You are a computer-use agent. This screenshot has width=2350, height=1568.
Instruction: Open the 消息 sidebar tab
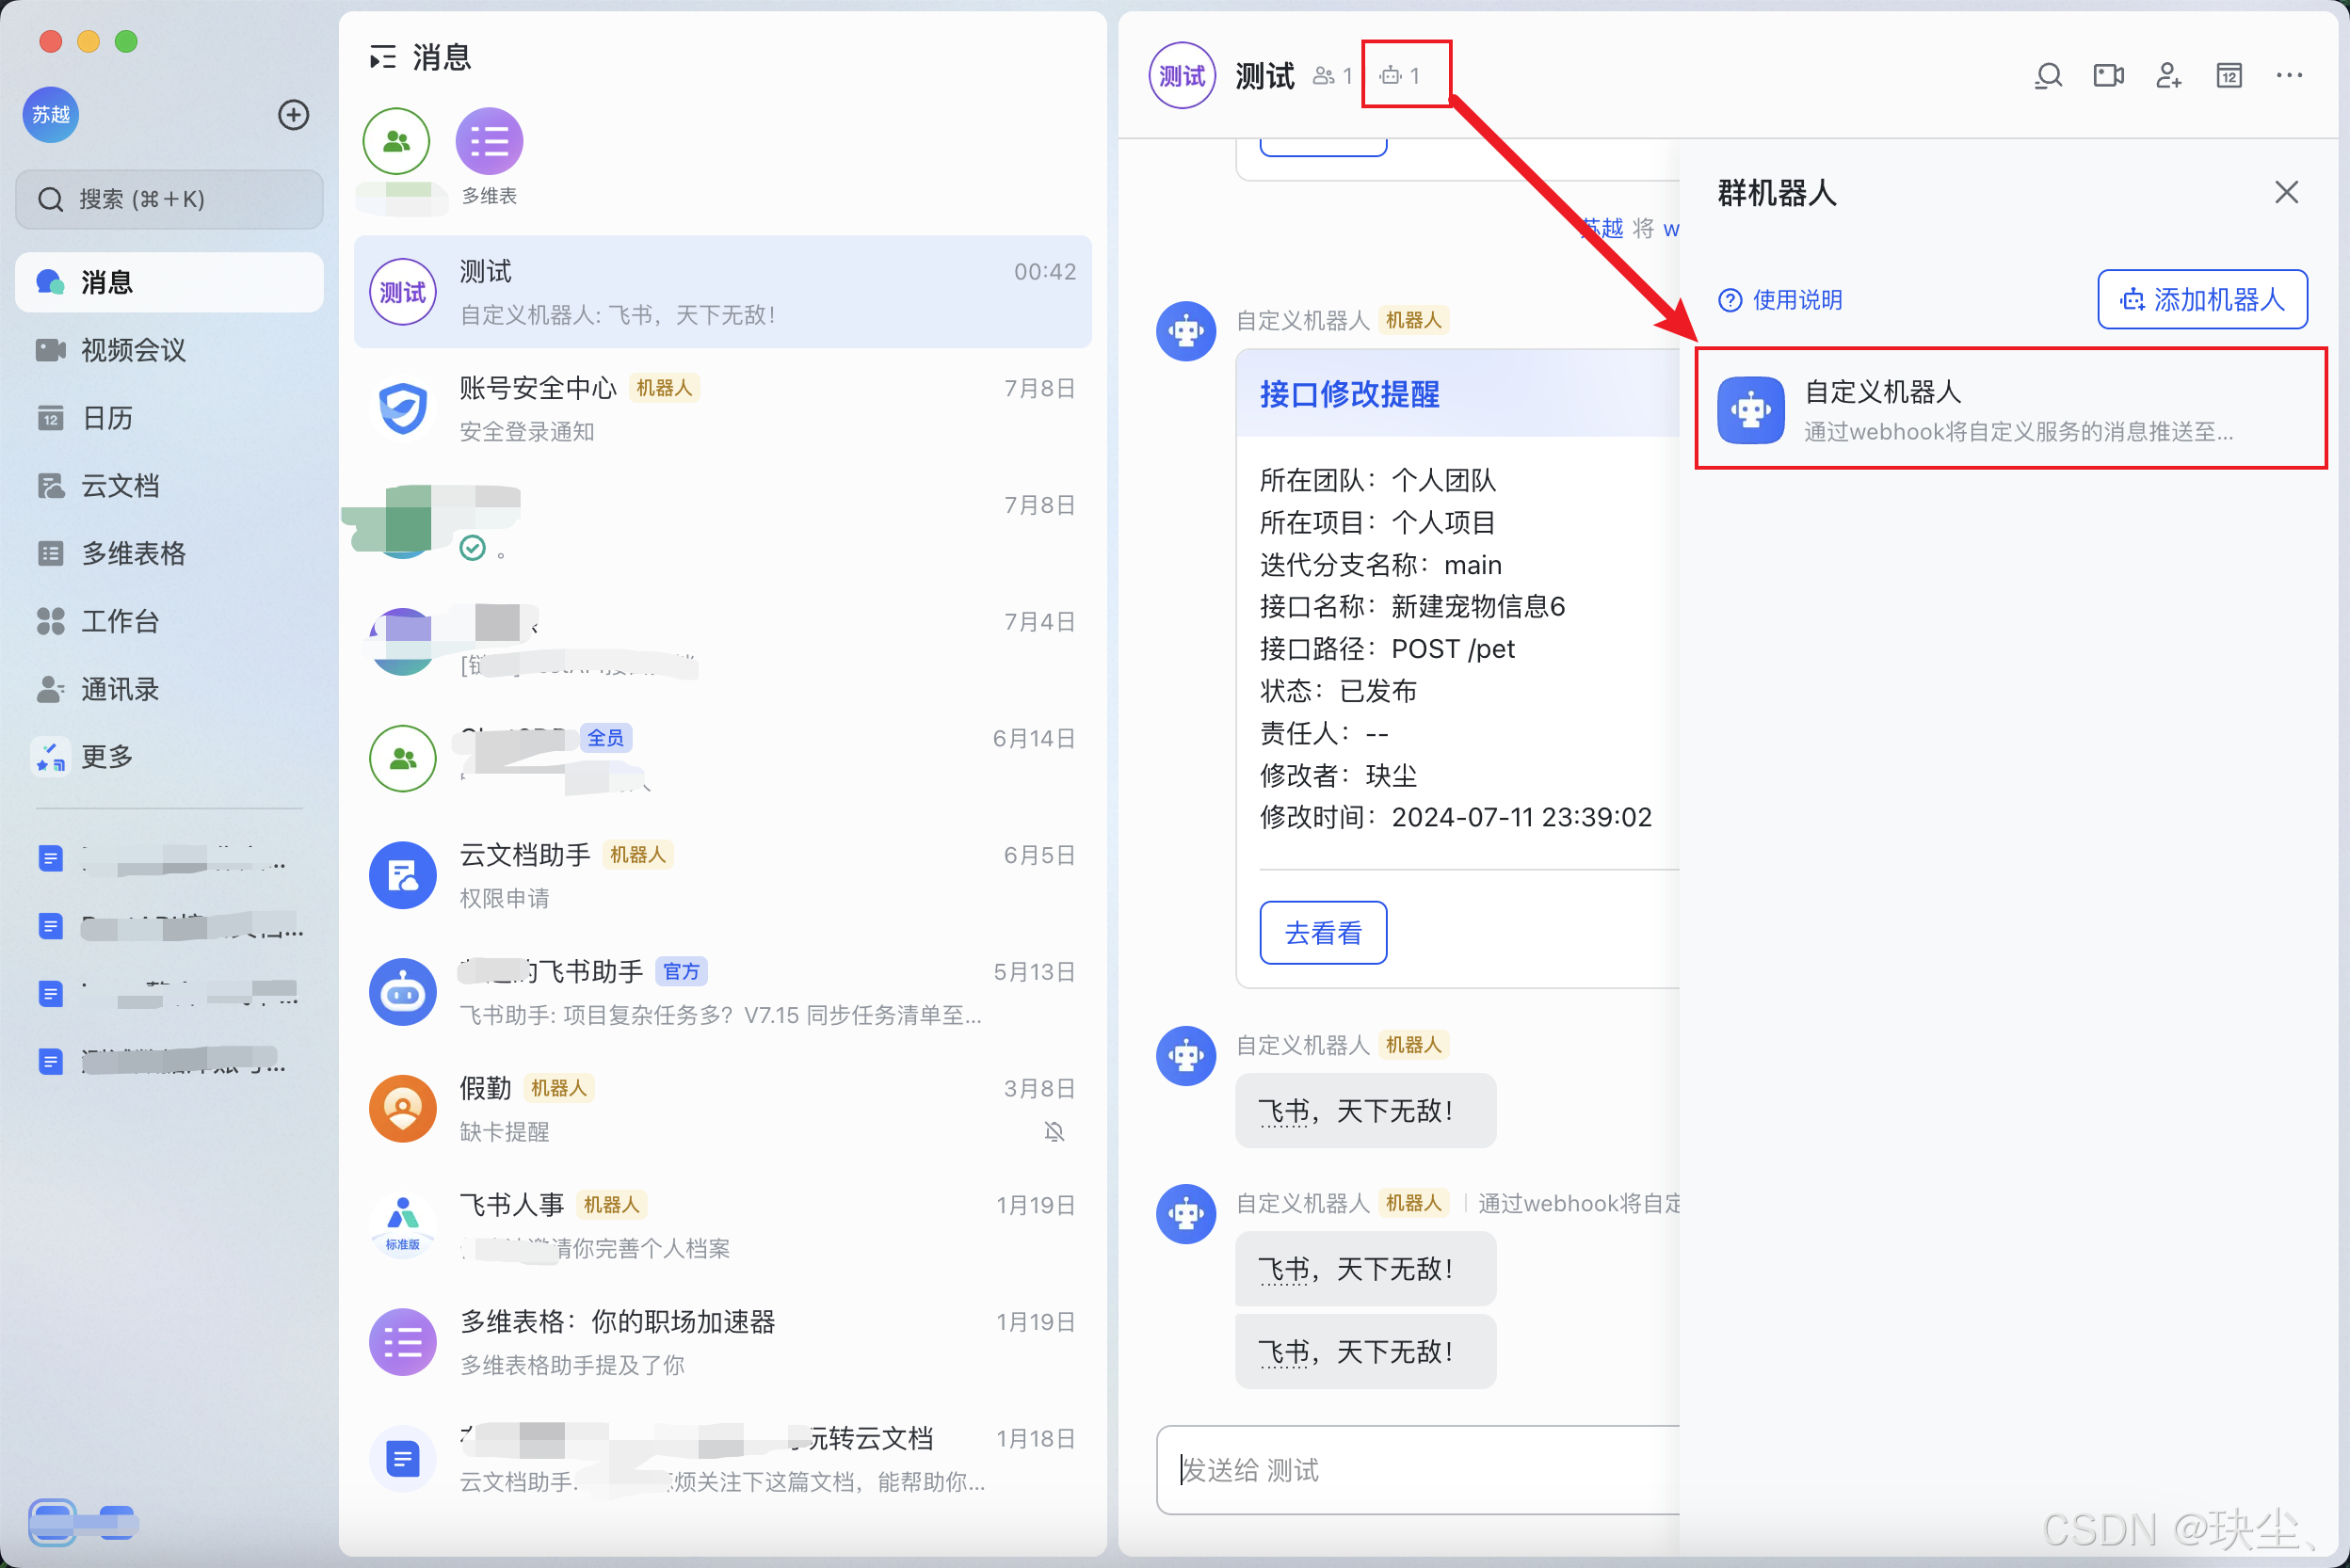[x=169, y=282]
